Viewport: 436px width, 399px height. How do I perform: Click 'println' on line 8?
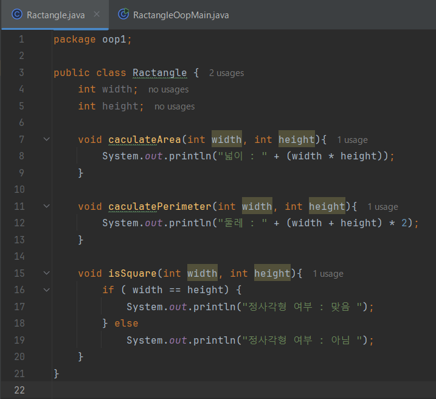coord(190,156)
